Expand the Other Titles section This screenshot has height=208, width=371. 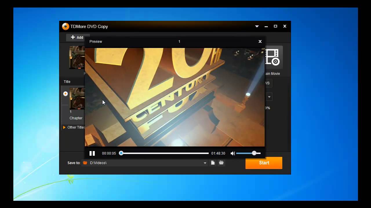64,127
